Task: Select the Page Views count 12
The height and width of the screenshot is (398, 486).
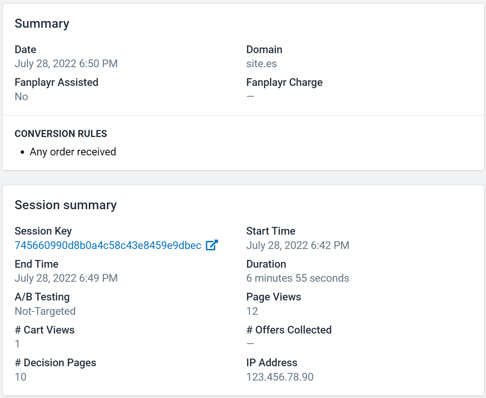Action: coord(252,311)
